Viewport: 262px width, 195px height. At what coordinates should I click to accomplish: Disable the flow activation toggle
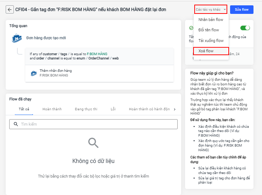(x=245, y=28)
